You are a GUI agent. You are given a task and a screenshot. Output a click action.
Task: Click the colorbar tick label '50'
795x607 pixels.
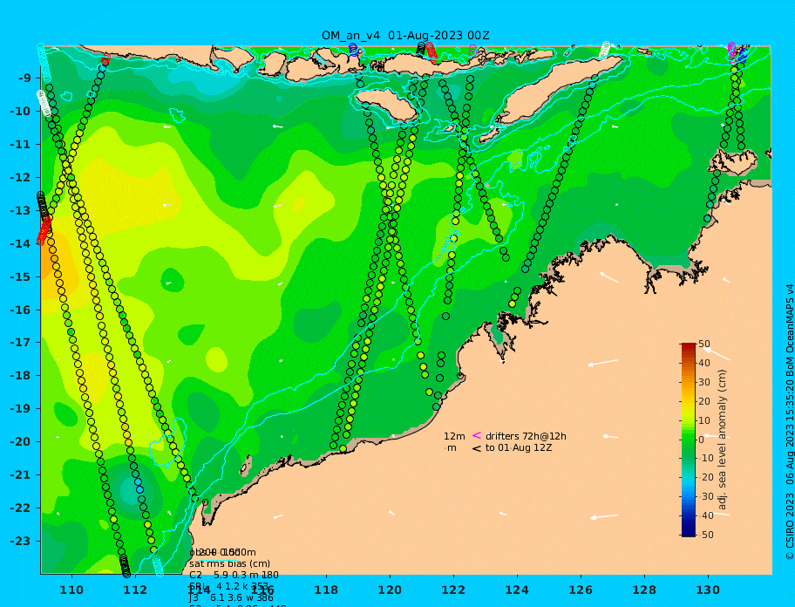(704, 344)
